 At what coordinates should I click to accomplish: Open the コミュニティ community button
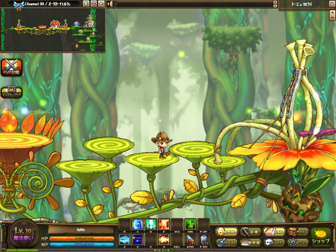[x=274, y=243]
